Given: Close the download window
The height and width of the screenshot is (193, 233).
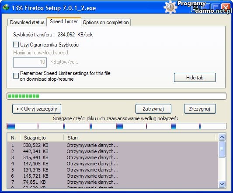Looking at the screenshot, I should [226, 7].
